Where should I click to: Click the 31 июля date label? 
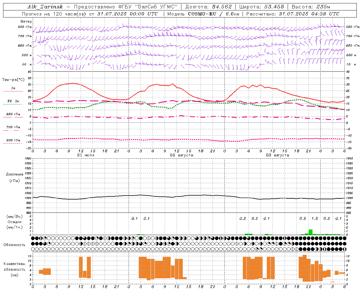[x=86, y=155]
